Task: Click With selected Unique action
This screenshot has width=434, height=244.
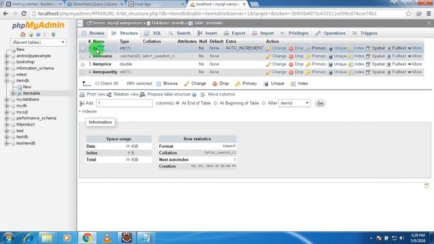Action: point(274,83)
